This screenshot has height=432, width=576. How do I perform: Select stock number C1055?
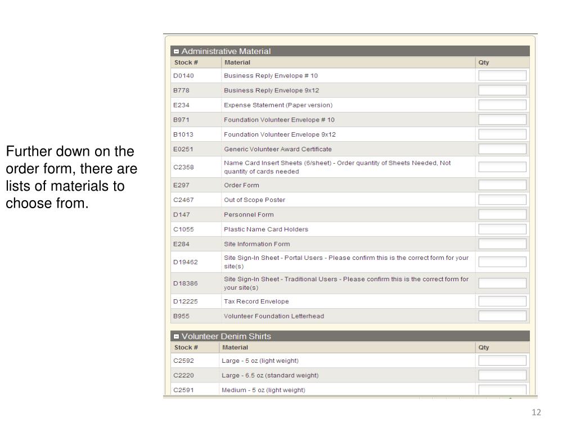pyautogui.click(x=183, y=229)
